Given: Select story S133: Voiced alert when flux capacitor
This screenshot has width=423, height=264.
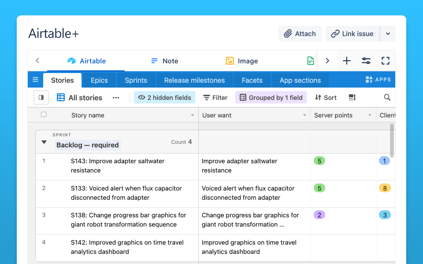Looking at the screenshot, I should [x=126, y=193].
